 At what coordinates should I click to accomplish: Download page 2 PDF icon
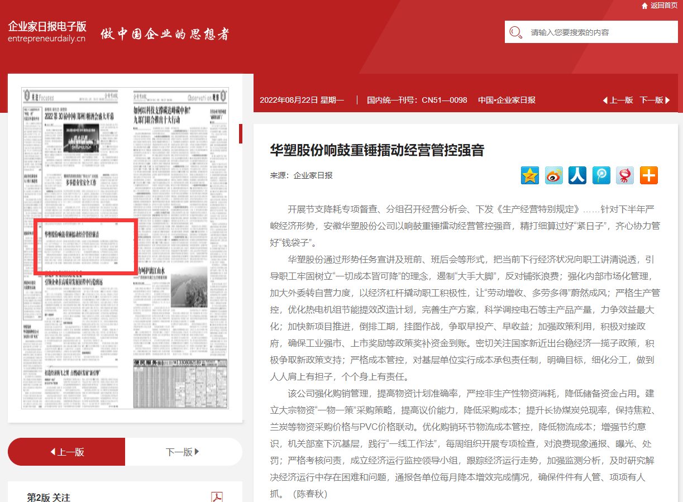coord(217,497)
